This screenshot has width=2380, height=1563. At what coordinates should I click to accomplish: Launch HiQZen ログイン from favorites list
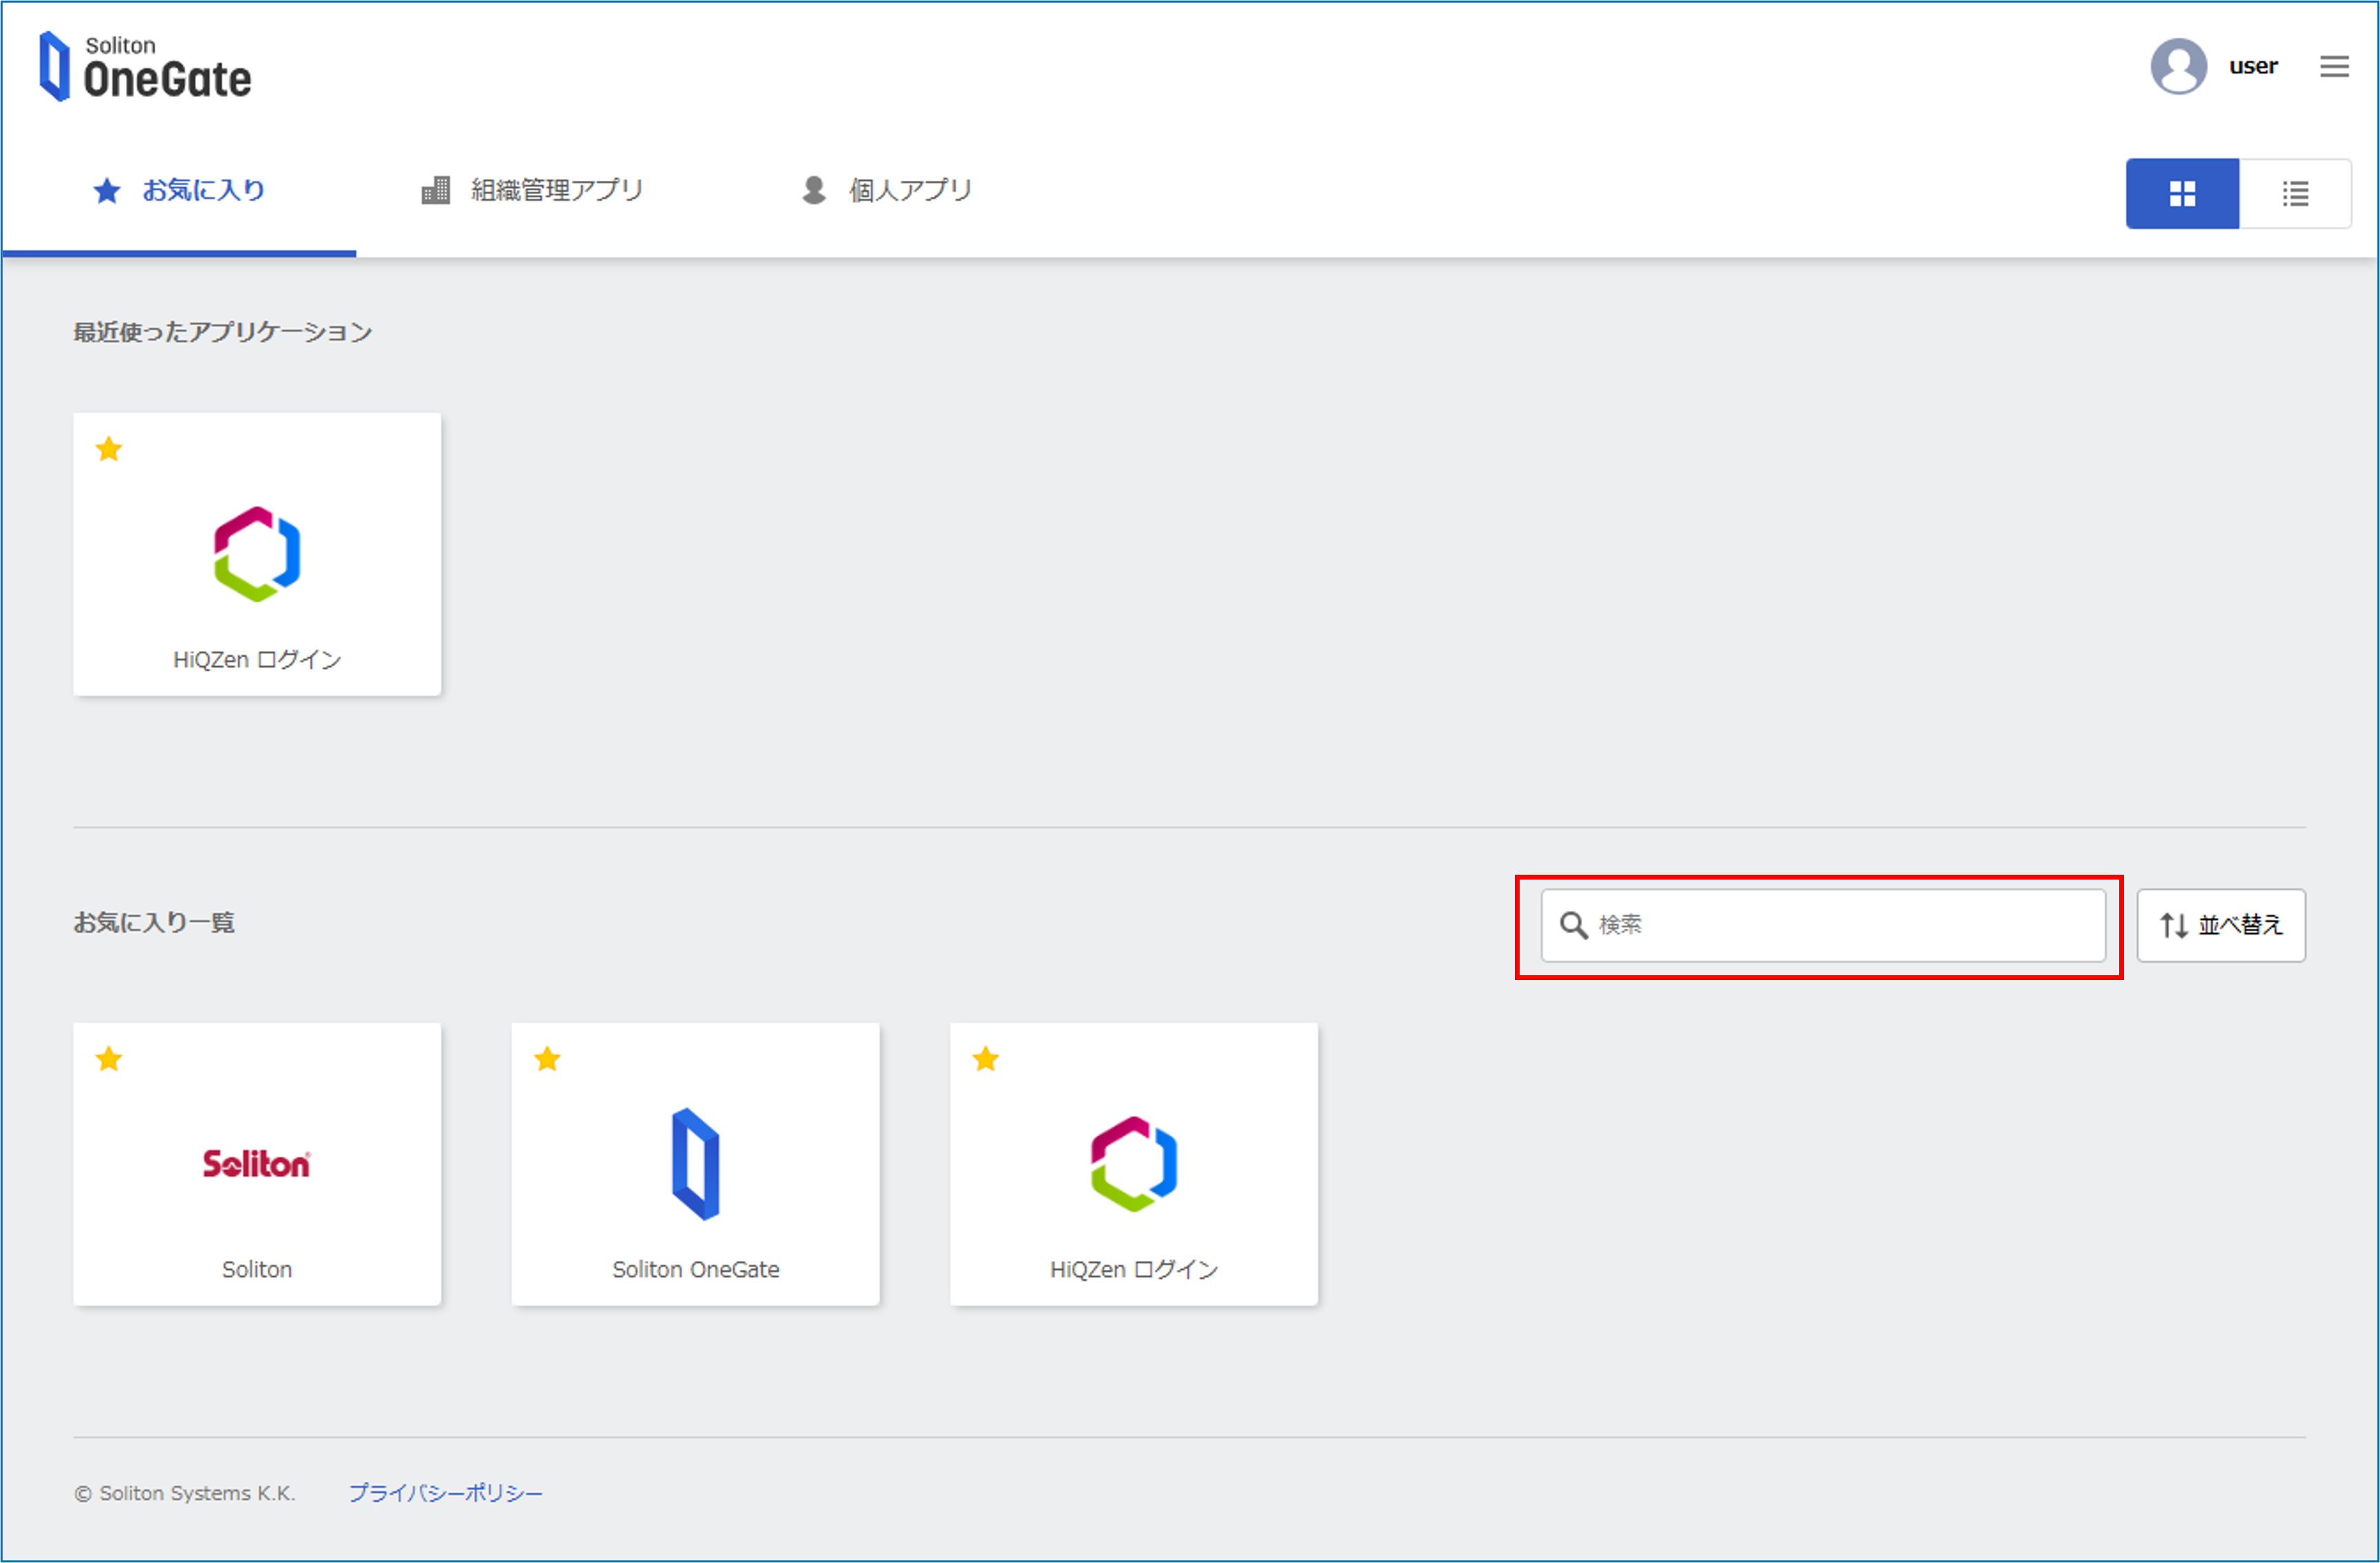pyautogui.click(x=1133, y=1164)
